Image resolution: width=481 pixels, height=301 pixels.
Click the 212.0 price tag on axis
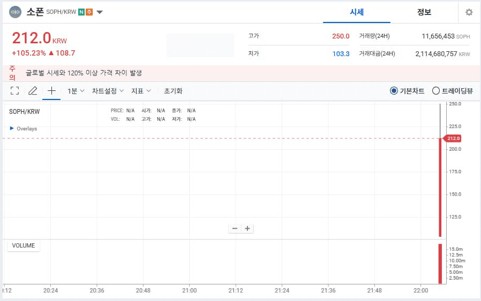click(x=453, y=138)
